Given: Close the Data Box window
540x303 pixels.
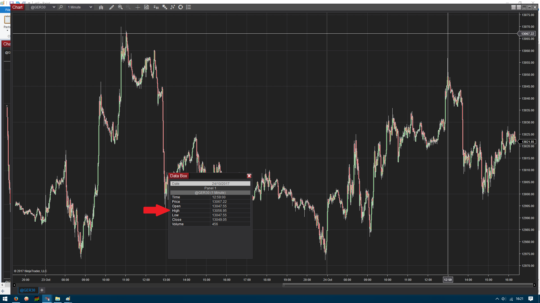Looking at the screenshot, I should tap(249, 176).
